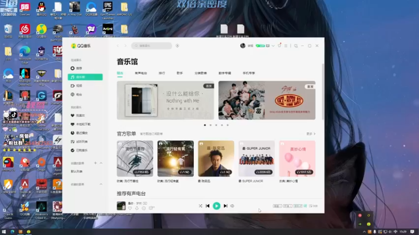419x235 pixels.
Task: Open the user avatar profile
Action: coord(242,46)
